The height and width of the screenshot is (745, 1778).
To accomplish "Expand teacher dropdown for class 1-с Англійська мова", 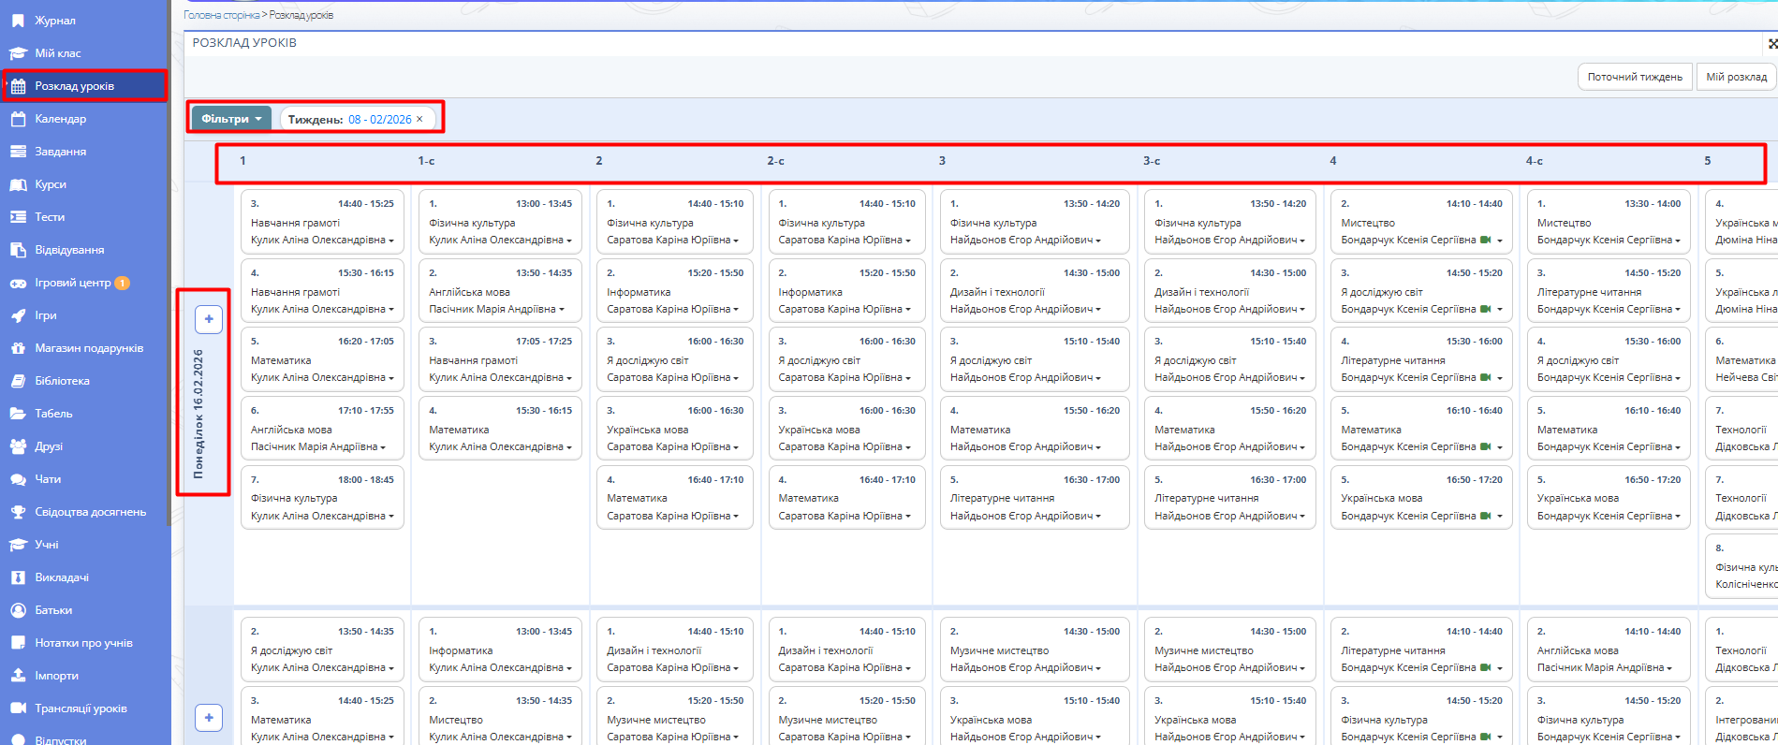I will pos(562,310).
